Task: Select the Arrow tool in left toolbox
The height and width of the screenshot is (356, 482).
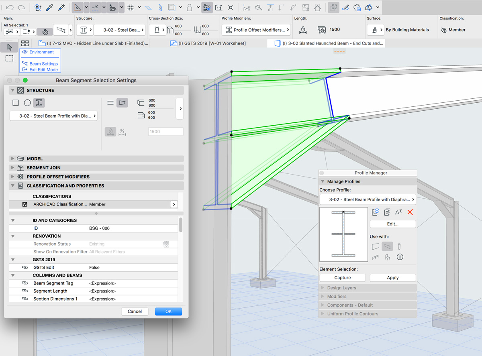Action: tap(9, 47)
